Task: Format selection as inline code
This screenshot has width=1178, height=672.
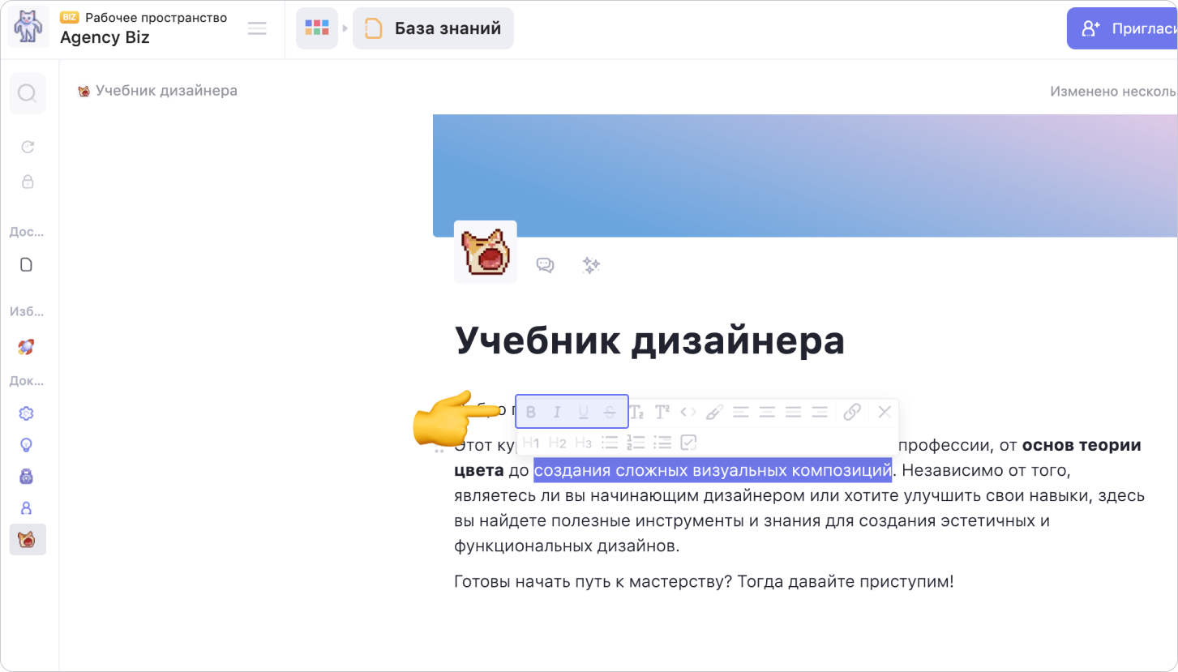Action: coord(688,412)
